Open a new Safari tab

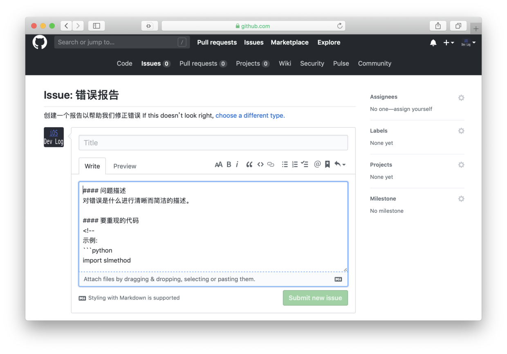pos(476,29)
